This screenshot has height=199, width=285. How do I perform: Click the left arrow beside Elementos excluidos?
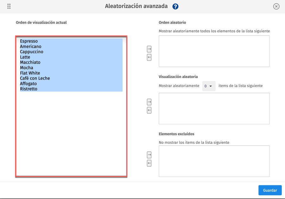tap(149, 163)
